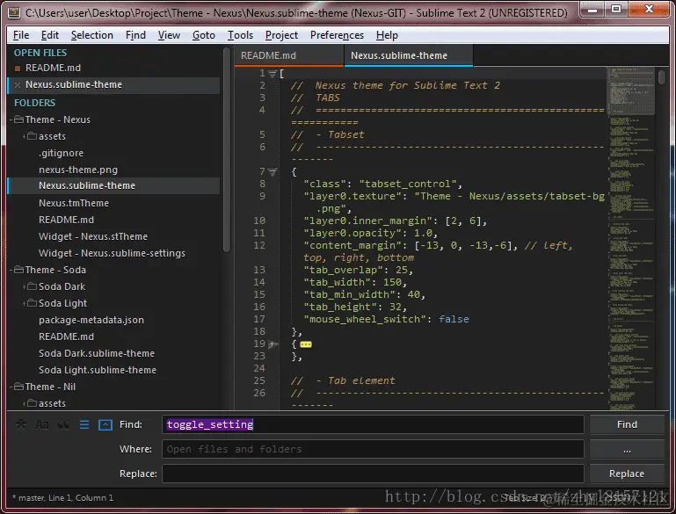The height and width of the screenshot is (514, 676).
Task: Open package-metadata.json file
Action: (91, 320)
